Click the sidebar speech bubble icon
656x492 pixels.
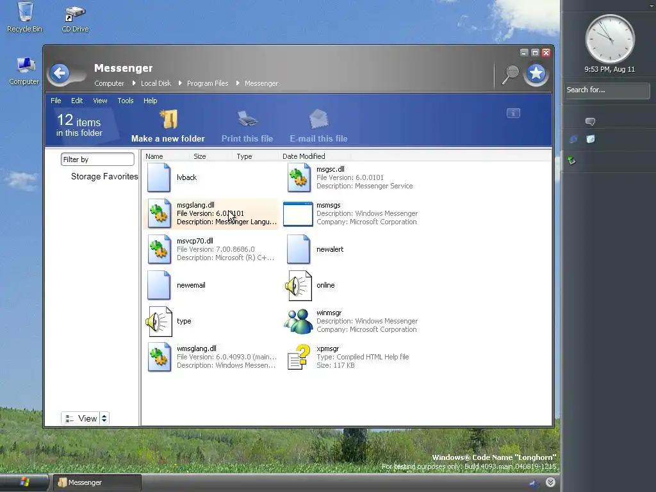[x=590, y=122]
